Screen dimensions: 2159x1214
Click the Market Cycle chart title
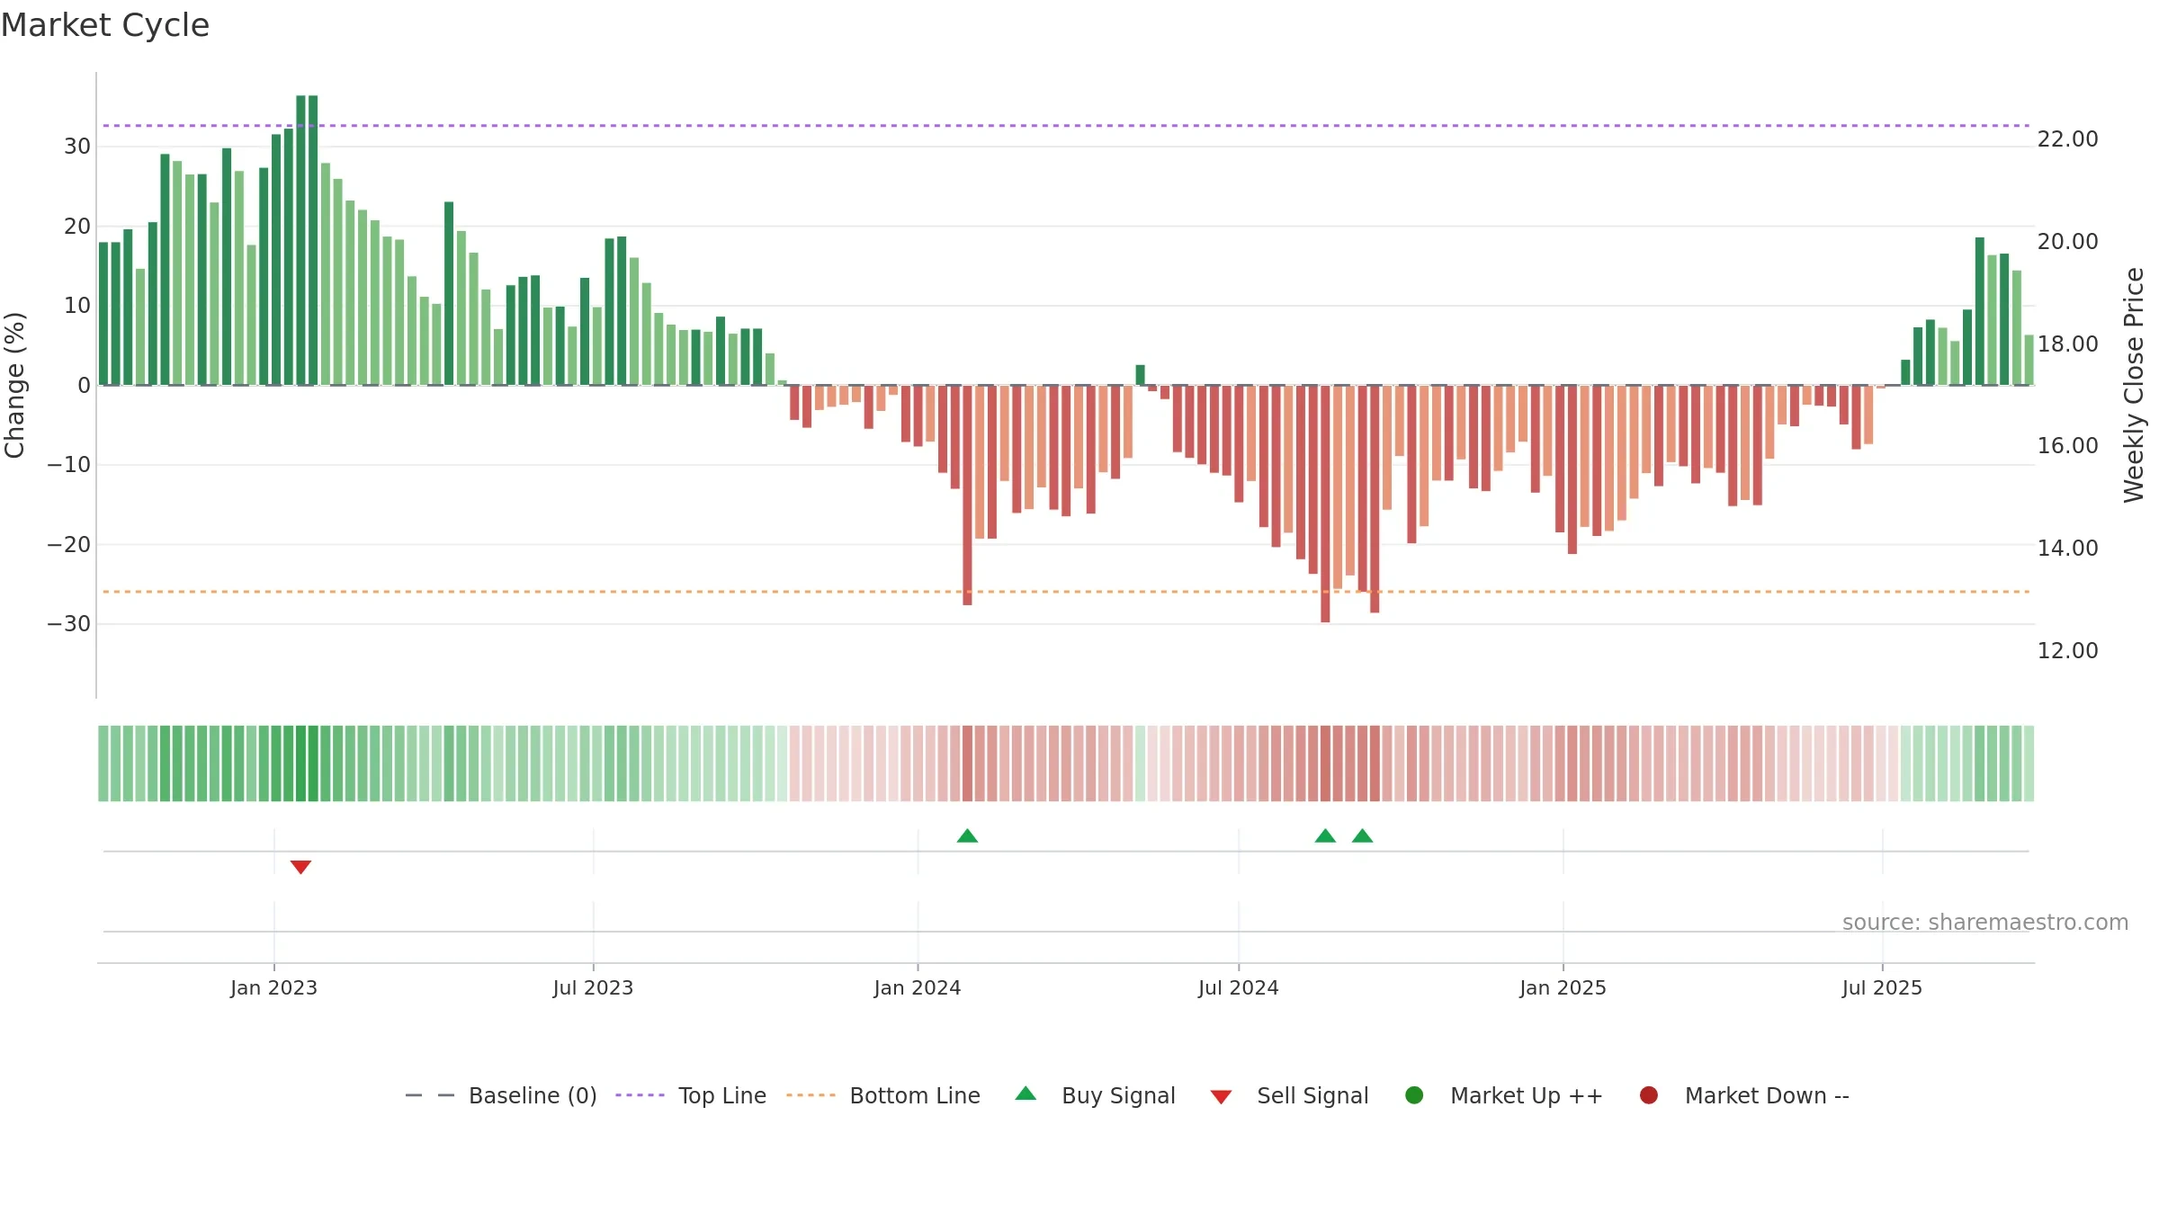click(x=105, y=25)
